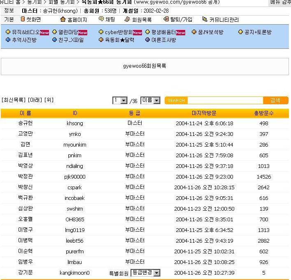Click into the SEARCH text field

224,101
